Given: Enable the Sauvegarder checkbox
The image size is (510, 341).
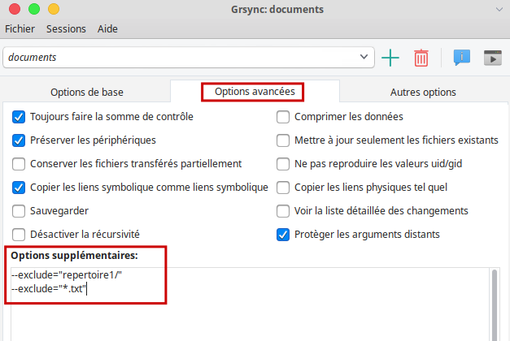Looking at the screenshot, I should pyautogui.click(x=19, y=211).
